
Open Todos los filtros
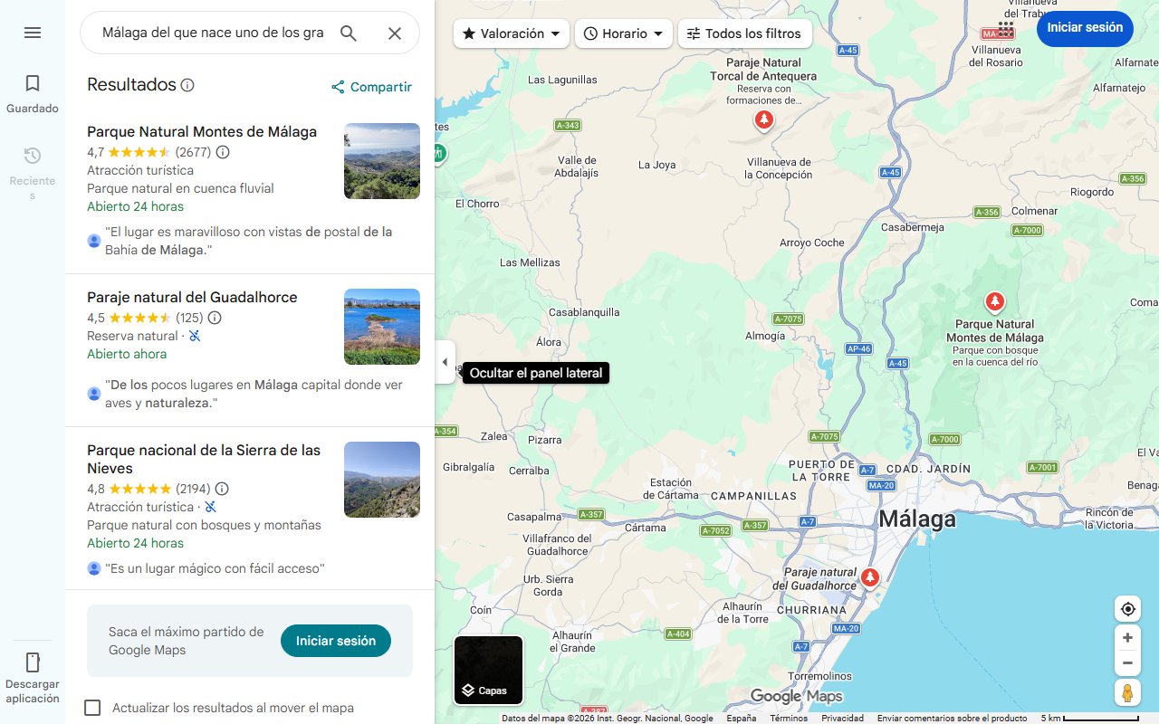[744, 33]
